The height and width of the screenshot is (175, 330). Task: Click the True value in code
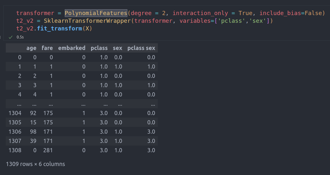click(245, 13)
